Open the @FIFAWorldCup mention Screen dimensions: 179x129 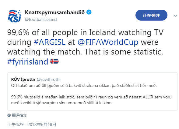tap(108, 42)
